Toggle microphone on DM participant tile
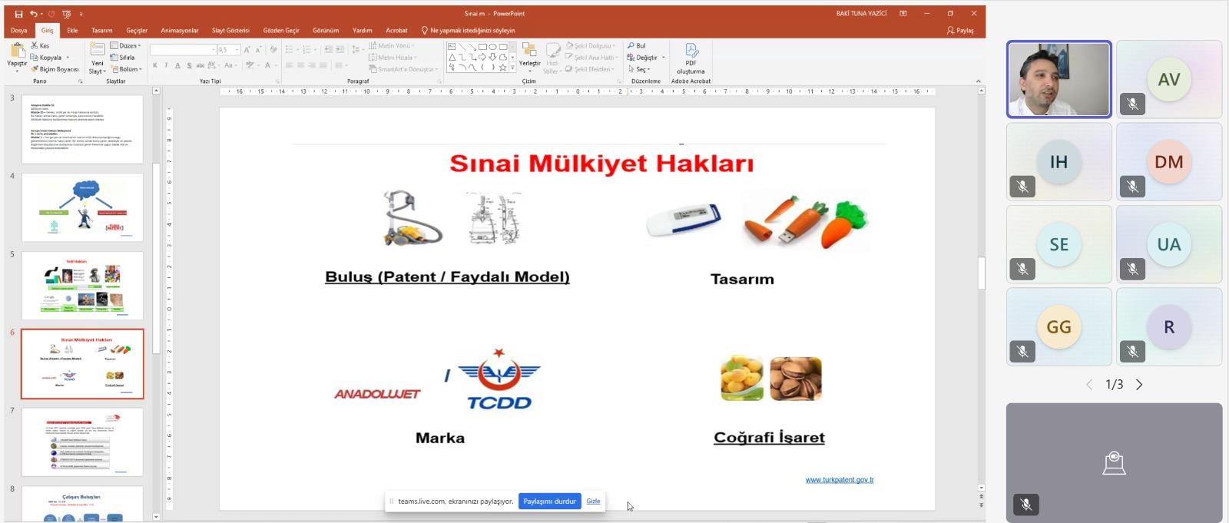This screenshot has height=523, width=1229. tap(1132, 187)
